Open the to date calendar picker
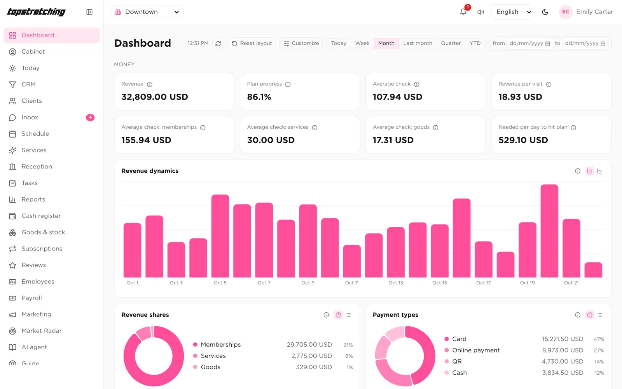Image resolution: width=622 pixels, height=389 pixels. click(x=603, y=44)
